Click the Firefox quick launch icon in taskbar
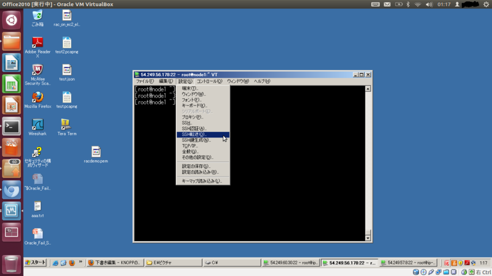Image resolution: width=492 pixels, height=276 pixels. click(x=72, y=263)
